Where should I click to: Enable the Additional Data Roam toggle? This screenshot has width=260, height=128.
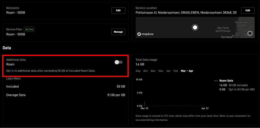point(119,62)
